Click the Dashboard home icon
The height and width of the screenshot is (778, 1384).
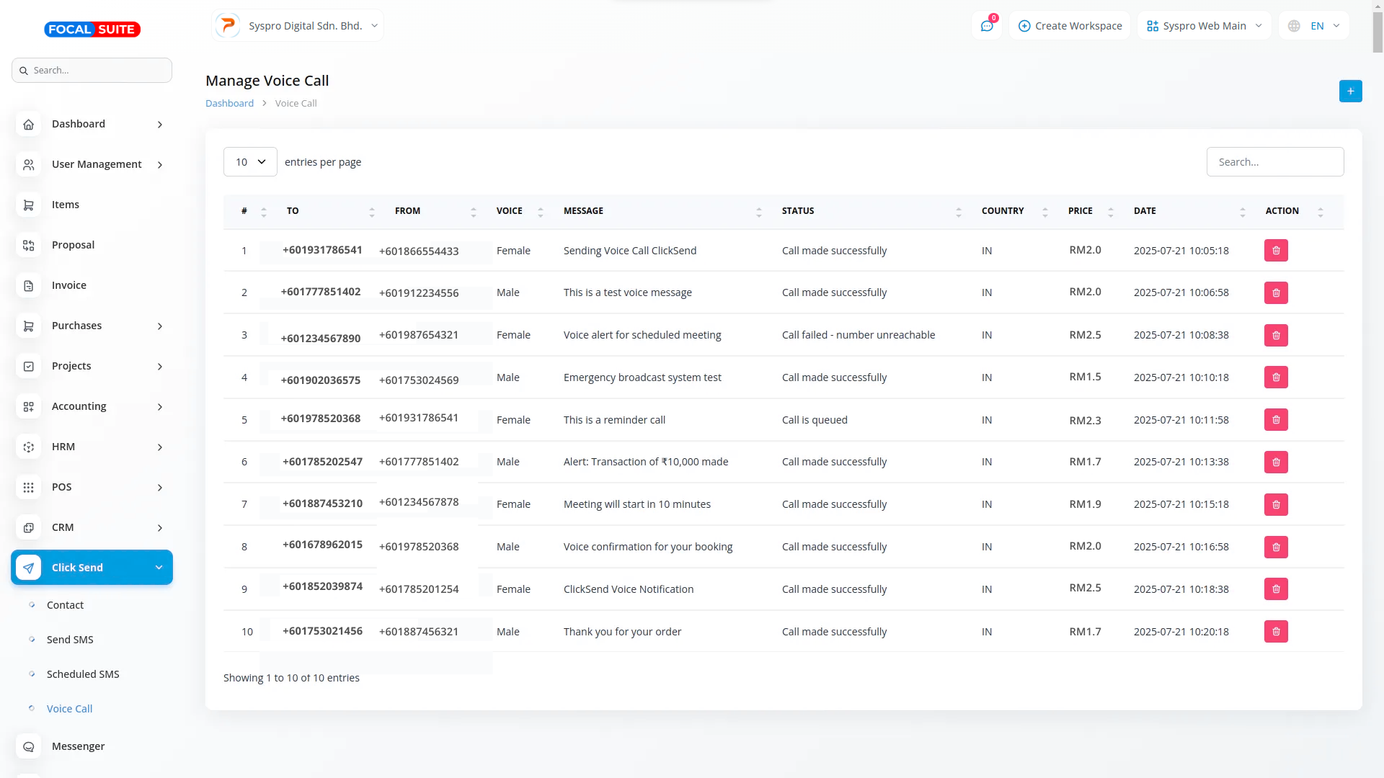click(x=29, y=124)
